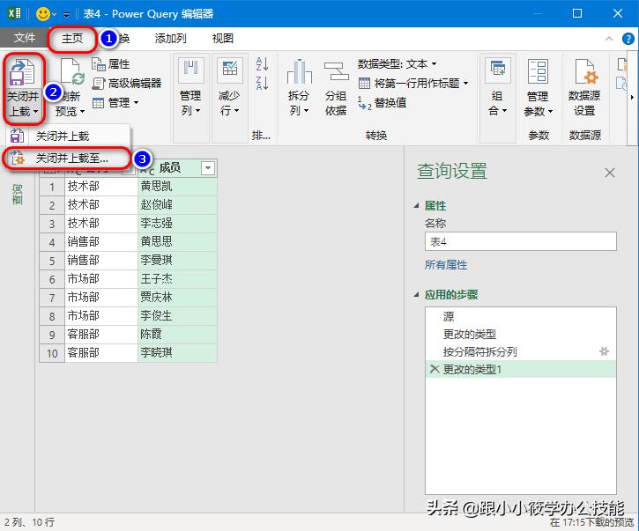Image resolution: width=639 pixels, height=531 pixels.
Task: Sort ascending with the A-Z icon
Action: [x=262, y=64]
